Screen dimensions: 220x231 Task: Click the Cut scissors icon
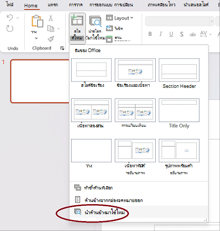pos(51,18)
